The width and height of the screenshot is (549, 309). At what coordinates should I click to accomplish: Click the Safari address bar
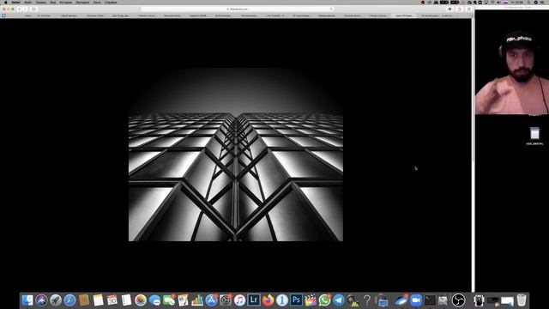point(238,9)
